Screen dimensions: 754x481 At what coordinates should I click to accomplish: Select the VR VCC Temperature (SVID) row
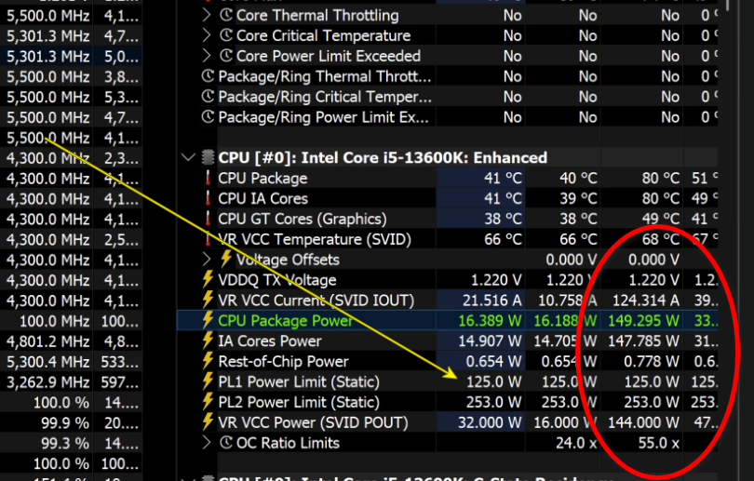coord(447,239)
